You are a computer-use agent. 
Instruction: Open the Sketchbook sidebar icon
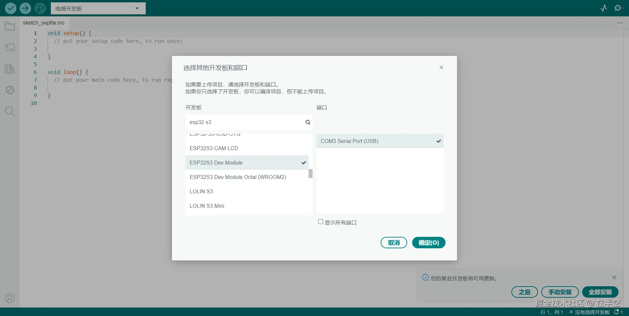(10, 26)
